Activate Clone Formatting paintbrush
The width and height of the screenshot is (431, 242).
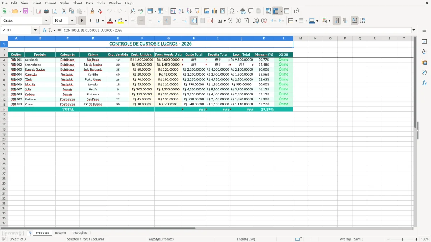92,11
